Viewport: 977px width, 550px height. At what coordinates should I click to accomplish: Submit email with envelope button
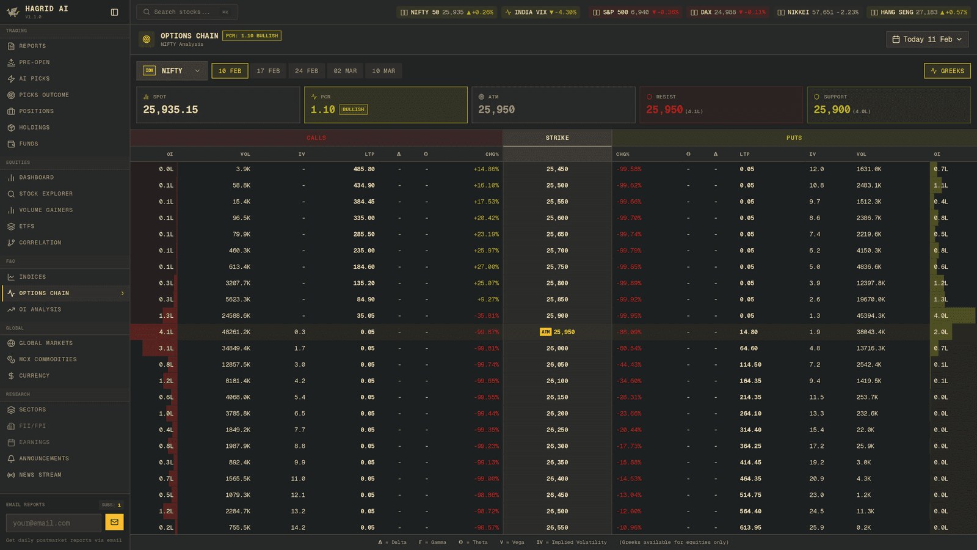[114, 522]
